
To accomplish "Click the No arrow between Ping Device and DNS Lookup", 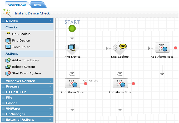I will pos(107,48).
